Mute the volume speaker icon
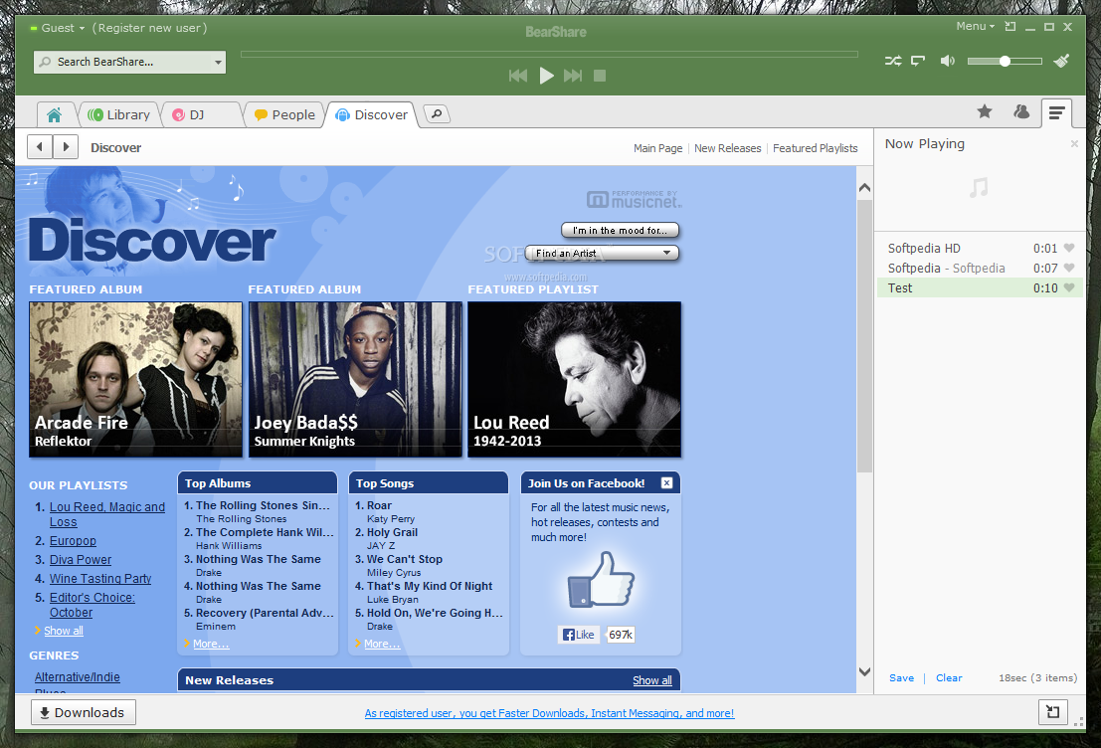The image size is (1101, 748). tap(947, 61)
